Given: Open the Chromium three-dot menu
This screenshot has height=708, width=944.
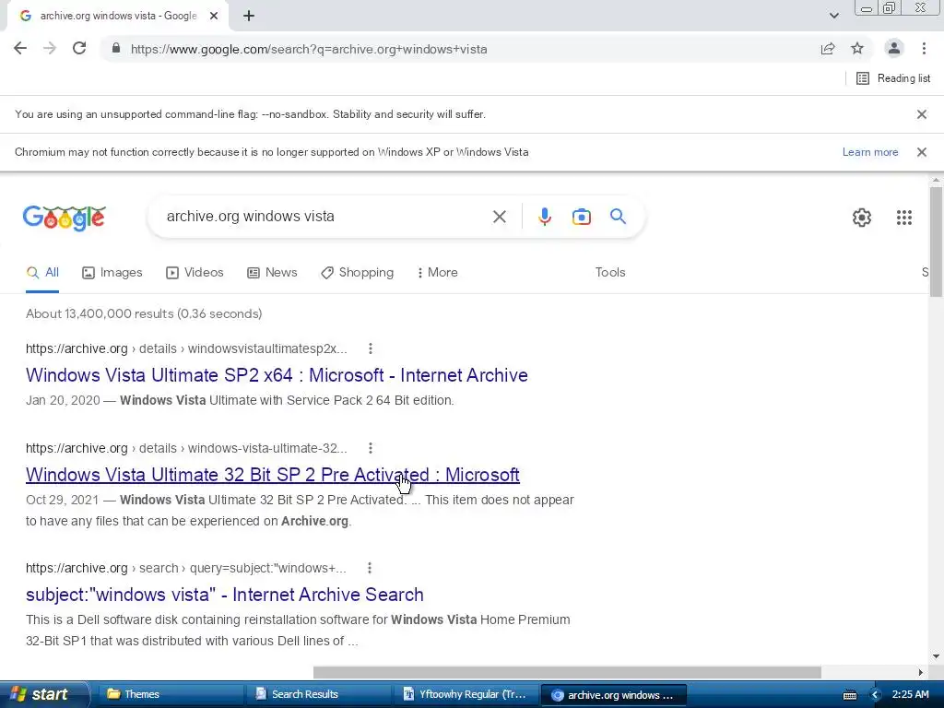Looking at the screenshot, I should 924,49.
